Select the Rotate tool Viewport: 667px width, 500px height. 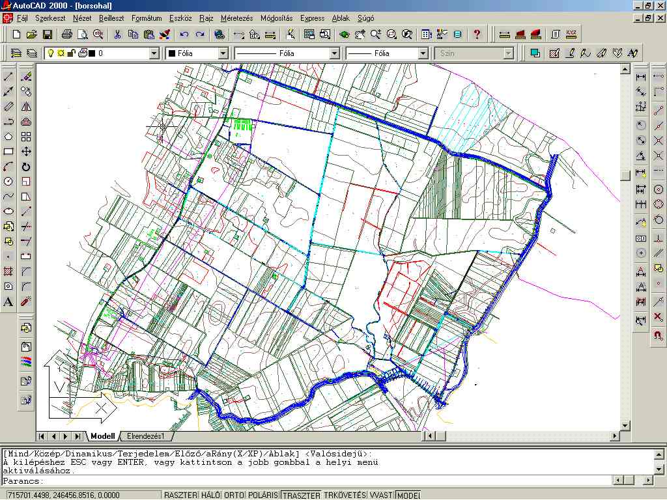26,167
